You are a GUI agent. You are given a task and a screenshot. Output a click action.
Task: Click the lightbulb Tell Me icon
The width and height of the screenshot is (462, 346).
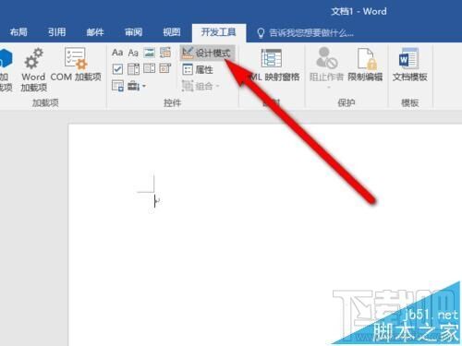tap(261, 33)
